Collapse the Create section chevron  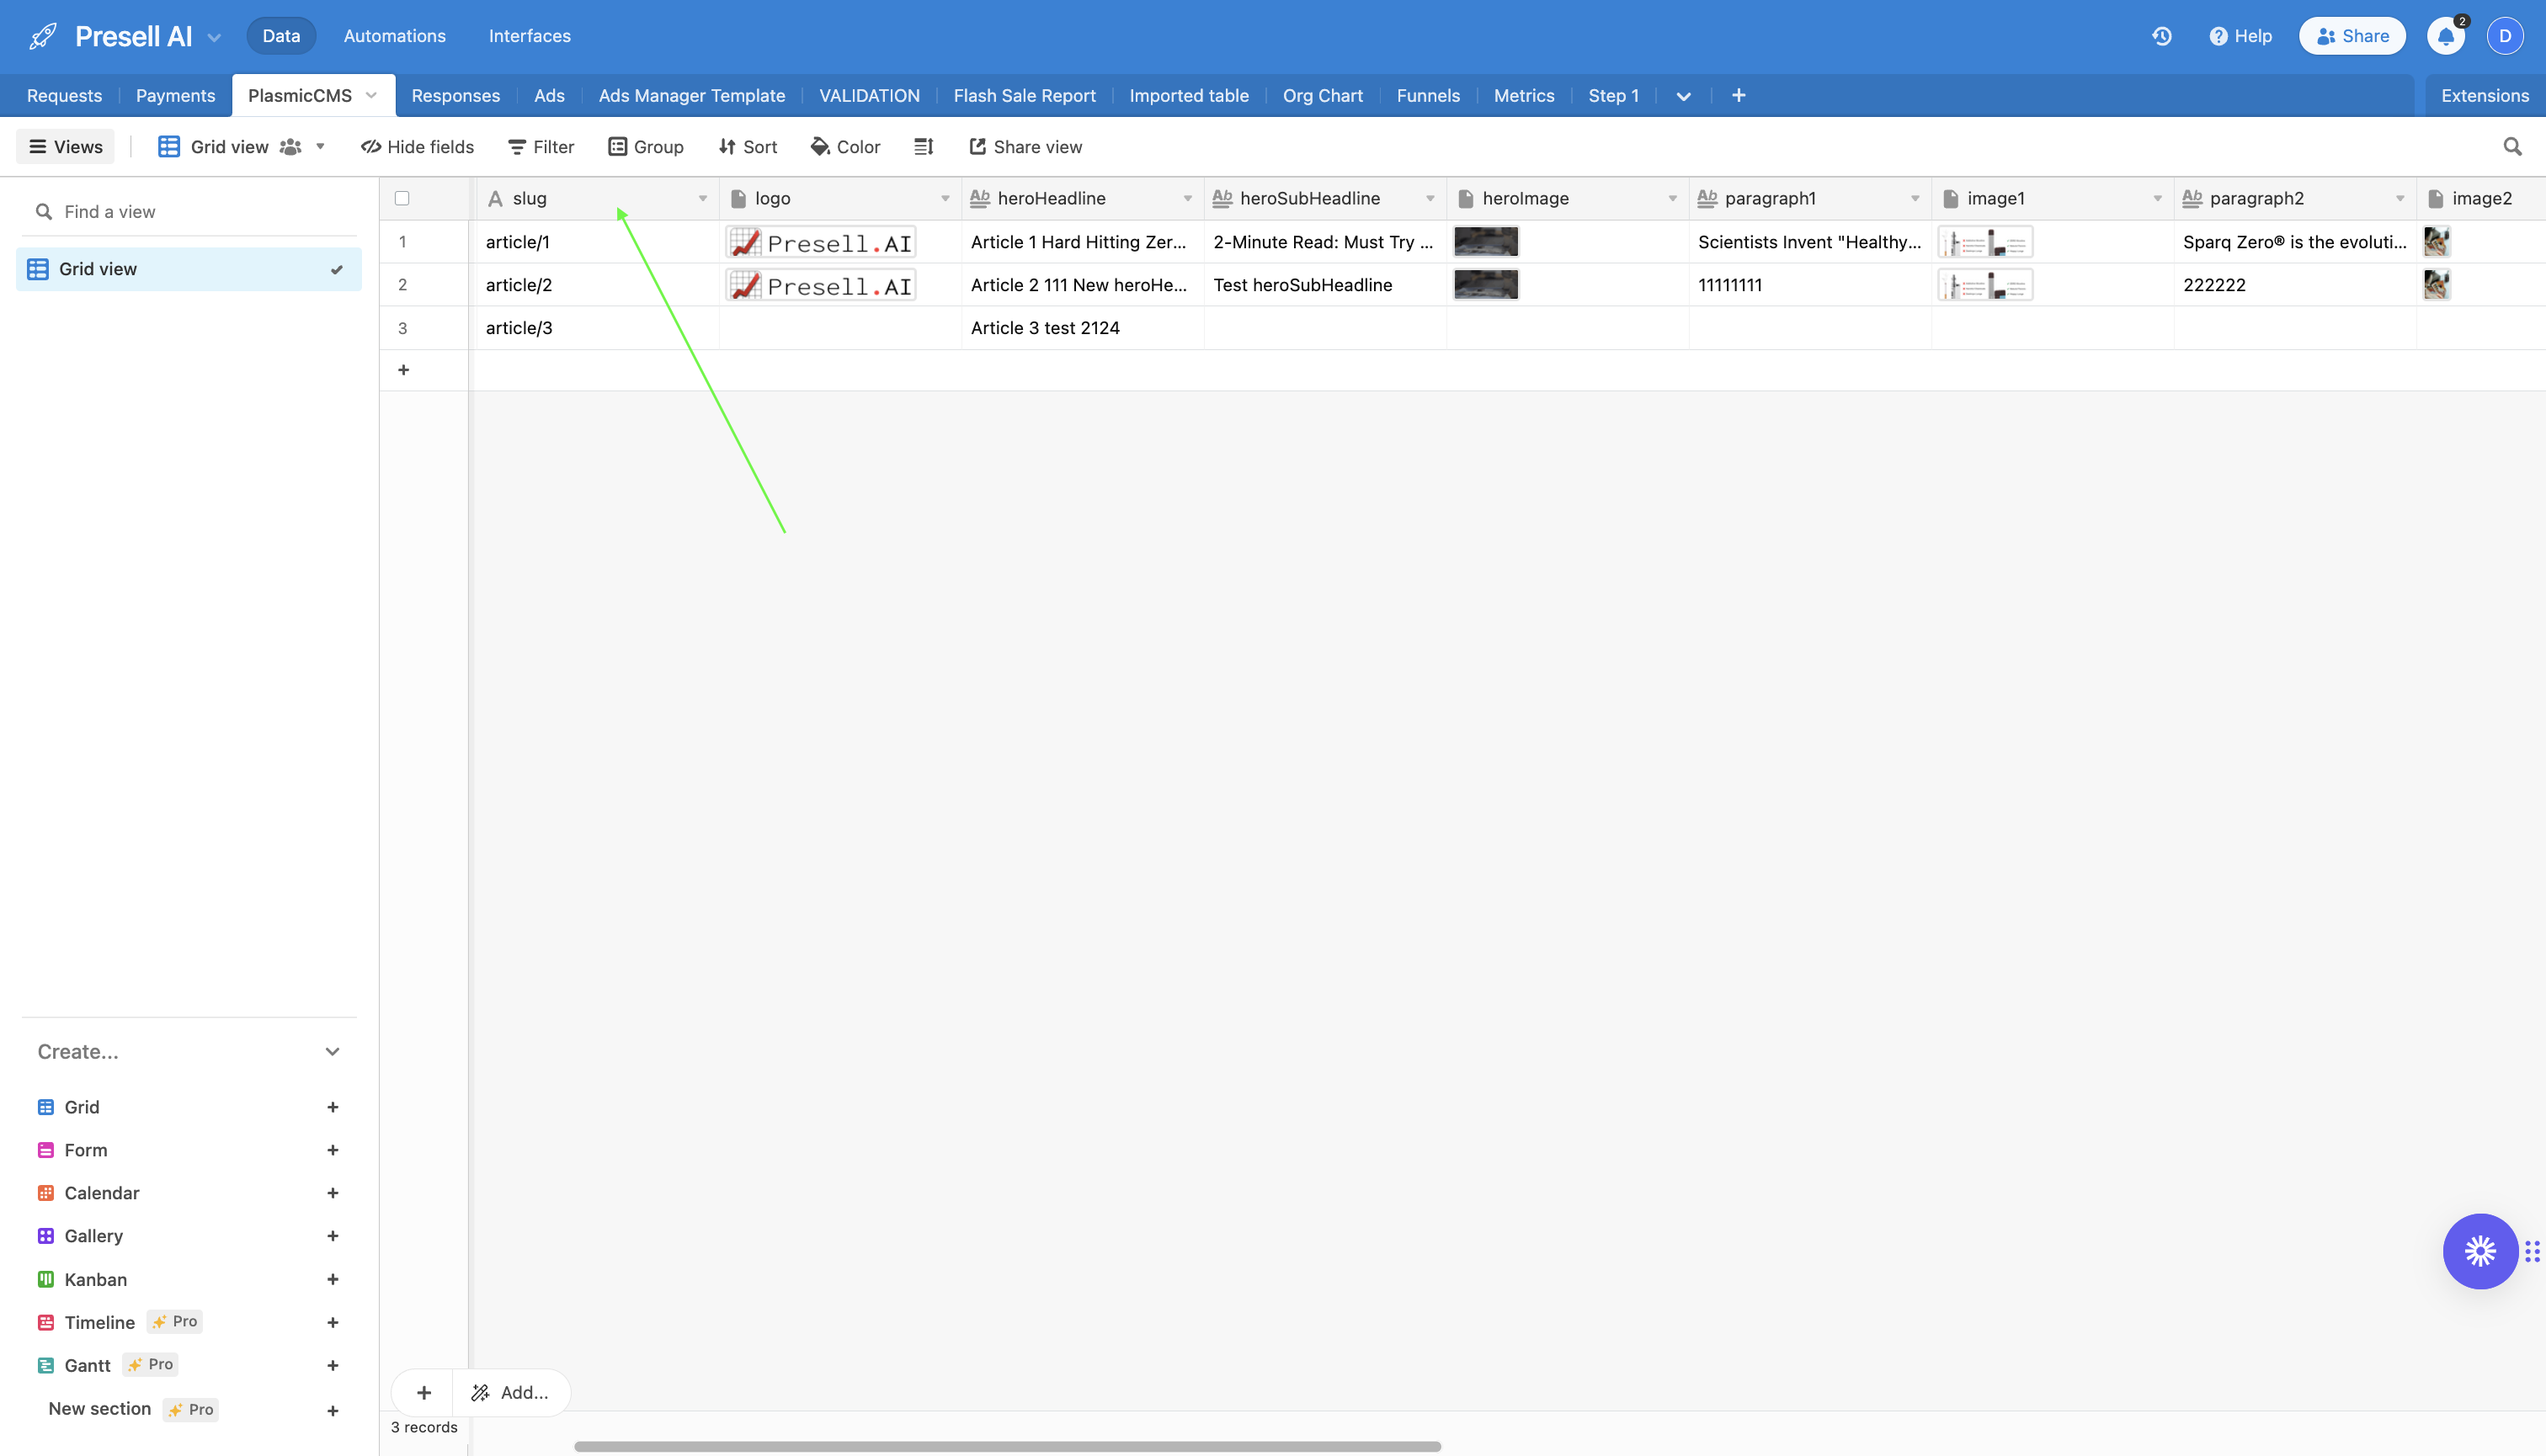tap(332, 1051)
